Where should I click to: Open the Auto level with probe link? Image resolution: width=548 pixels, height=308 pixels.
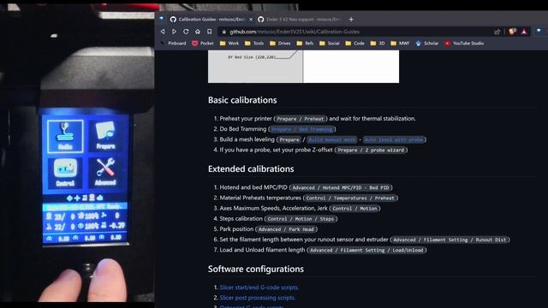pyautogui.click(x=394, y=139)
